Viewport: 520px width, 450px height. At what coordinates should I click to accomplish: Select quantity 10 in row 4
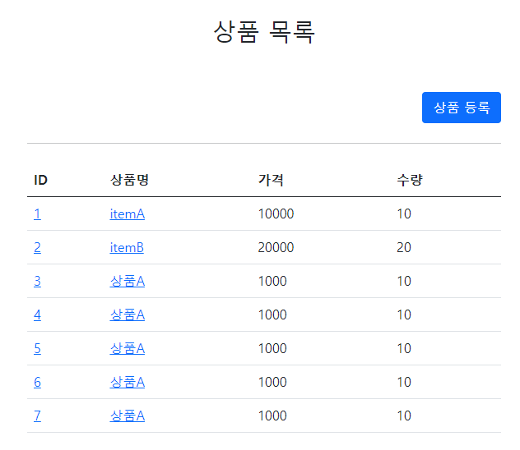point(404,315)
